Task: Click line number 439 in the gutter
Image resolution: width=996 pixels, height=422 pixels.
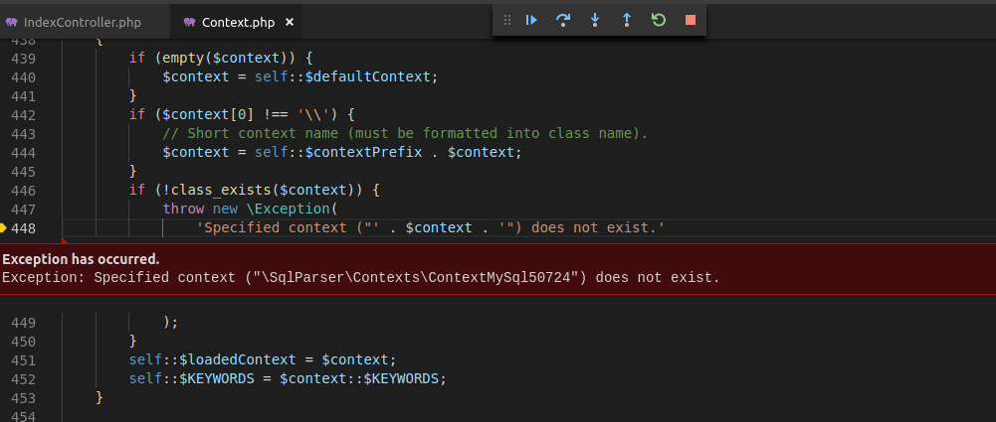Action: tap(22, 58)
